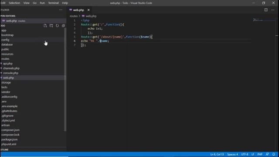Viewport: 279px width, 157px height.
Task: Open the Selection menu
Action: pyautogui.click(x=14, y=3)
